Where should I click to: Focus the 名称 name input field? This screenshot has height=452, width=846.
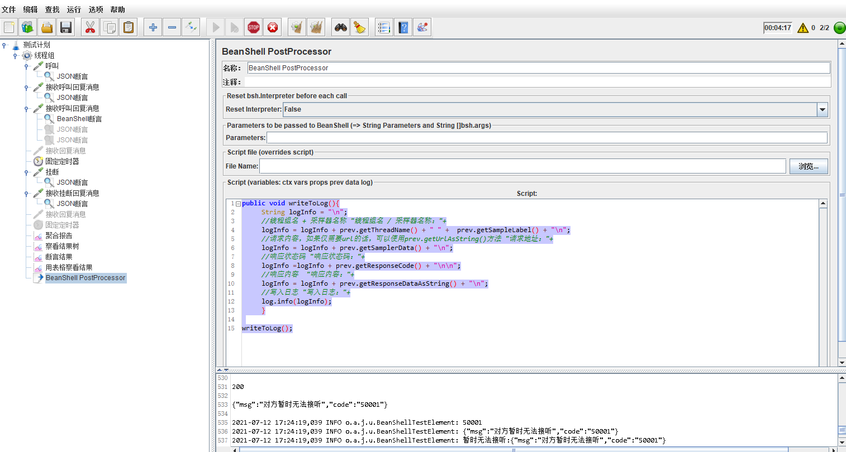[539, 68]
